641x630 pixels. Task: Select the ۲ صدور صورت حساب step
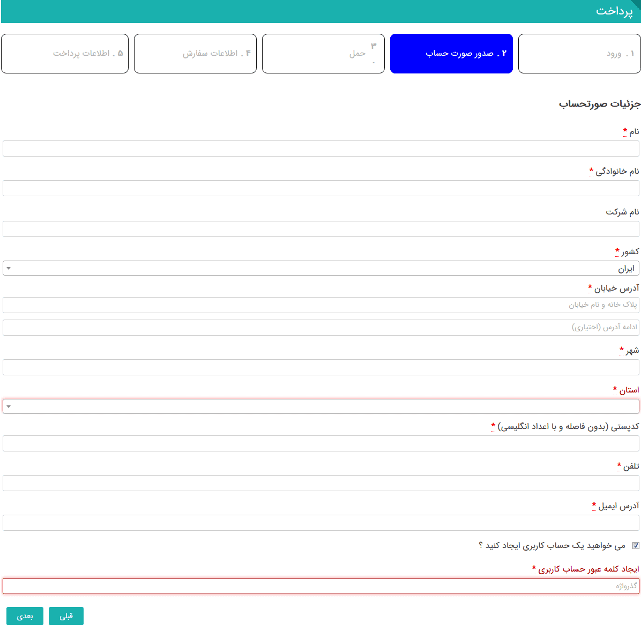click(451, 54)
